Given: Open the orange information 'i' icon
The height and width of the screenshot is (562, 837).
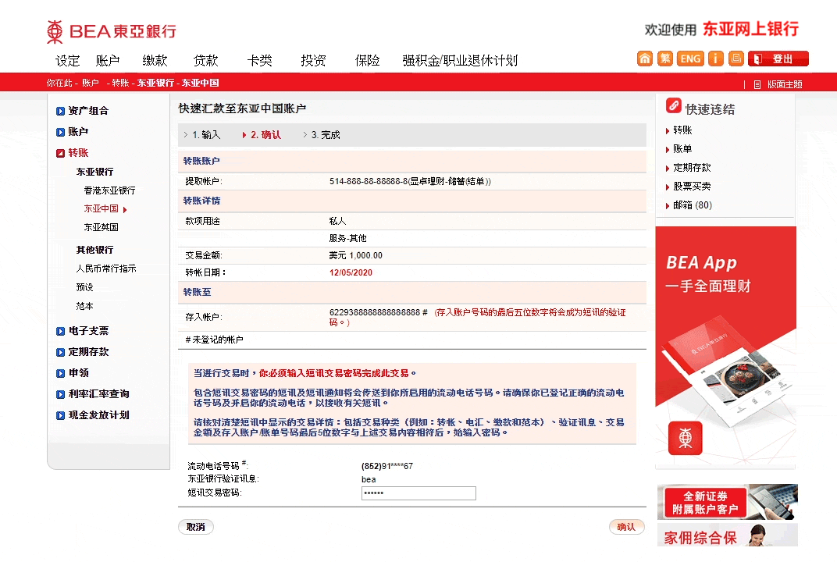Looking at the screenshot, I should (716, 59).
